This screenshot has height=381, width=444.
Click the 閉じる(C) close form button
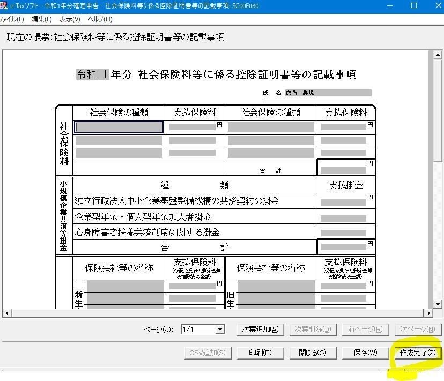(x=313, y=353)
